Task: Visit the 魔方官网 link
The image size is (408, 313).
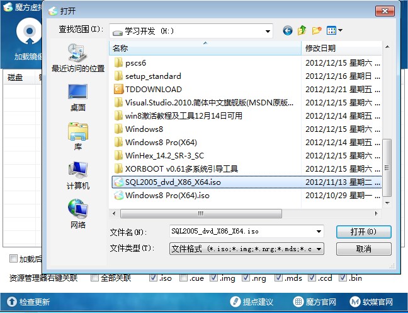Action: point(321,302)
